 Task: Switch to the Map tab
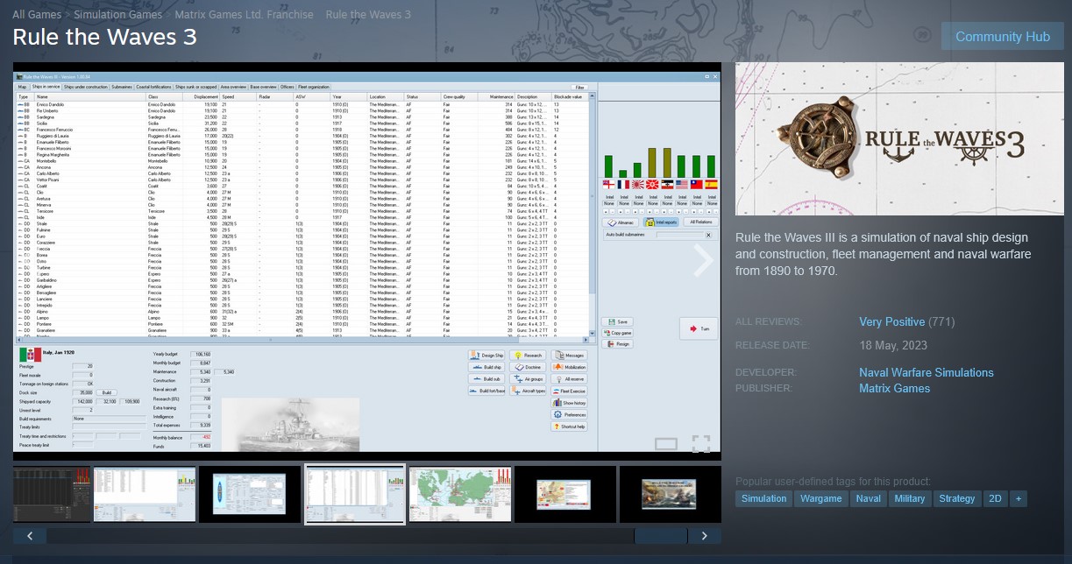tap(23, 87)
